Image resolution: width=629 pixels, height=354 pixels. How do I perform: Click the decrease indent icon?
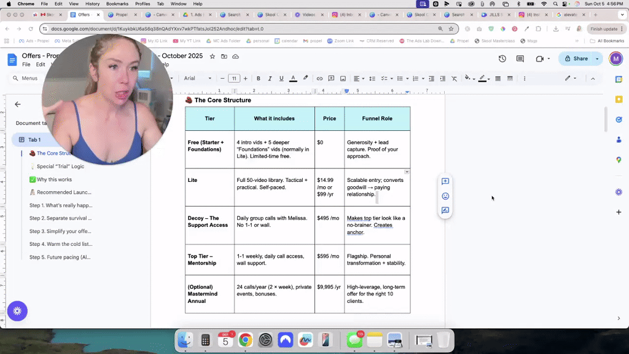431,78
